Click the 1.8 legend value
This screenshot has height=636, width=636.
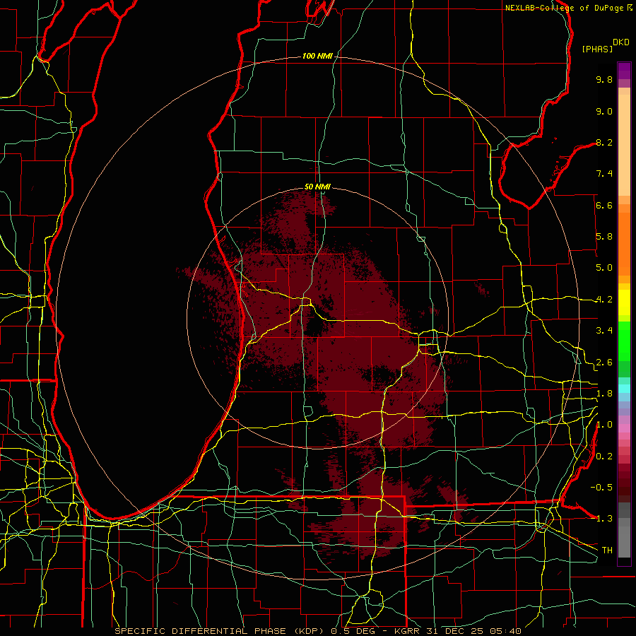[x=604, y=394]
